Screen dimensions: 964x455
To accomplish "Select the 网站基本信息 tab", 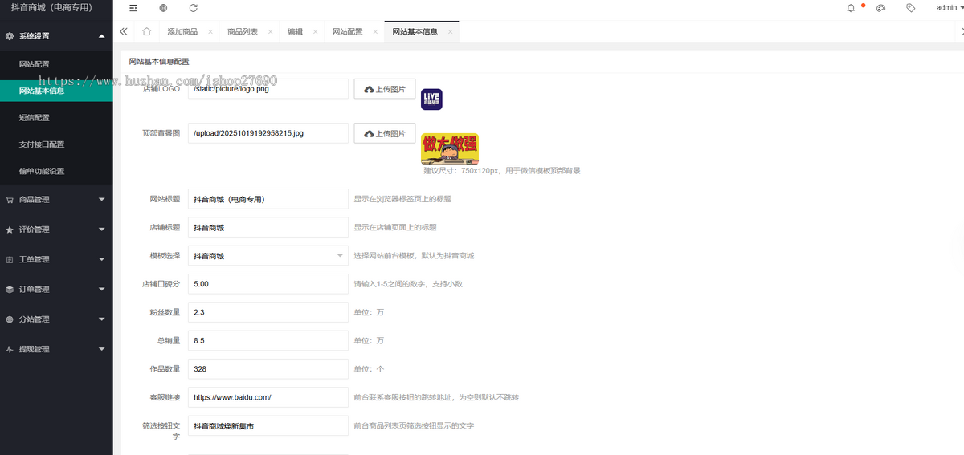I will (415, 32).
